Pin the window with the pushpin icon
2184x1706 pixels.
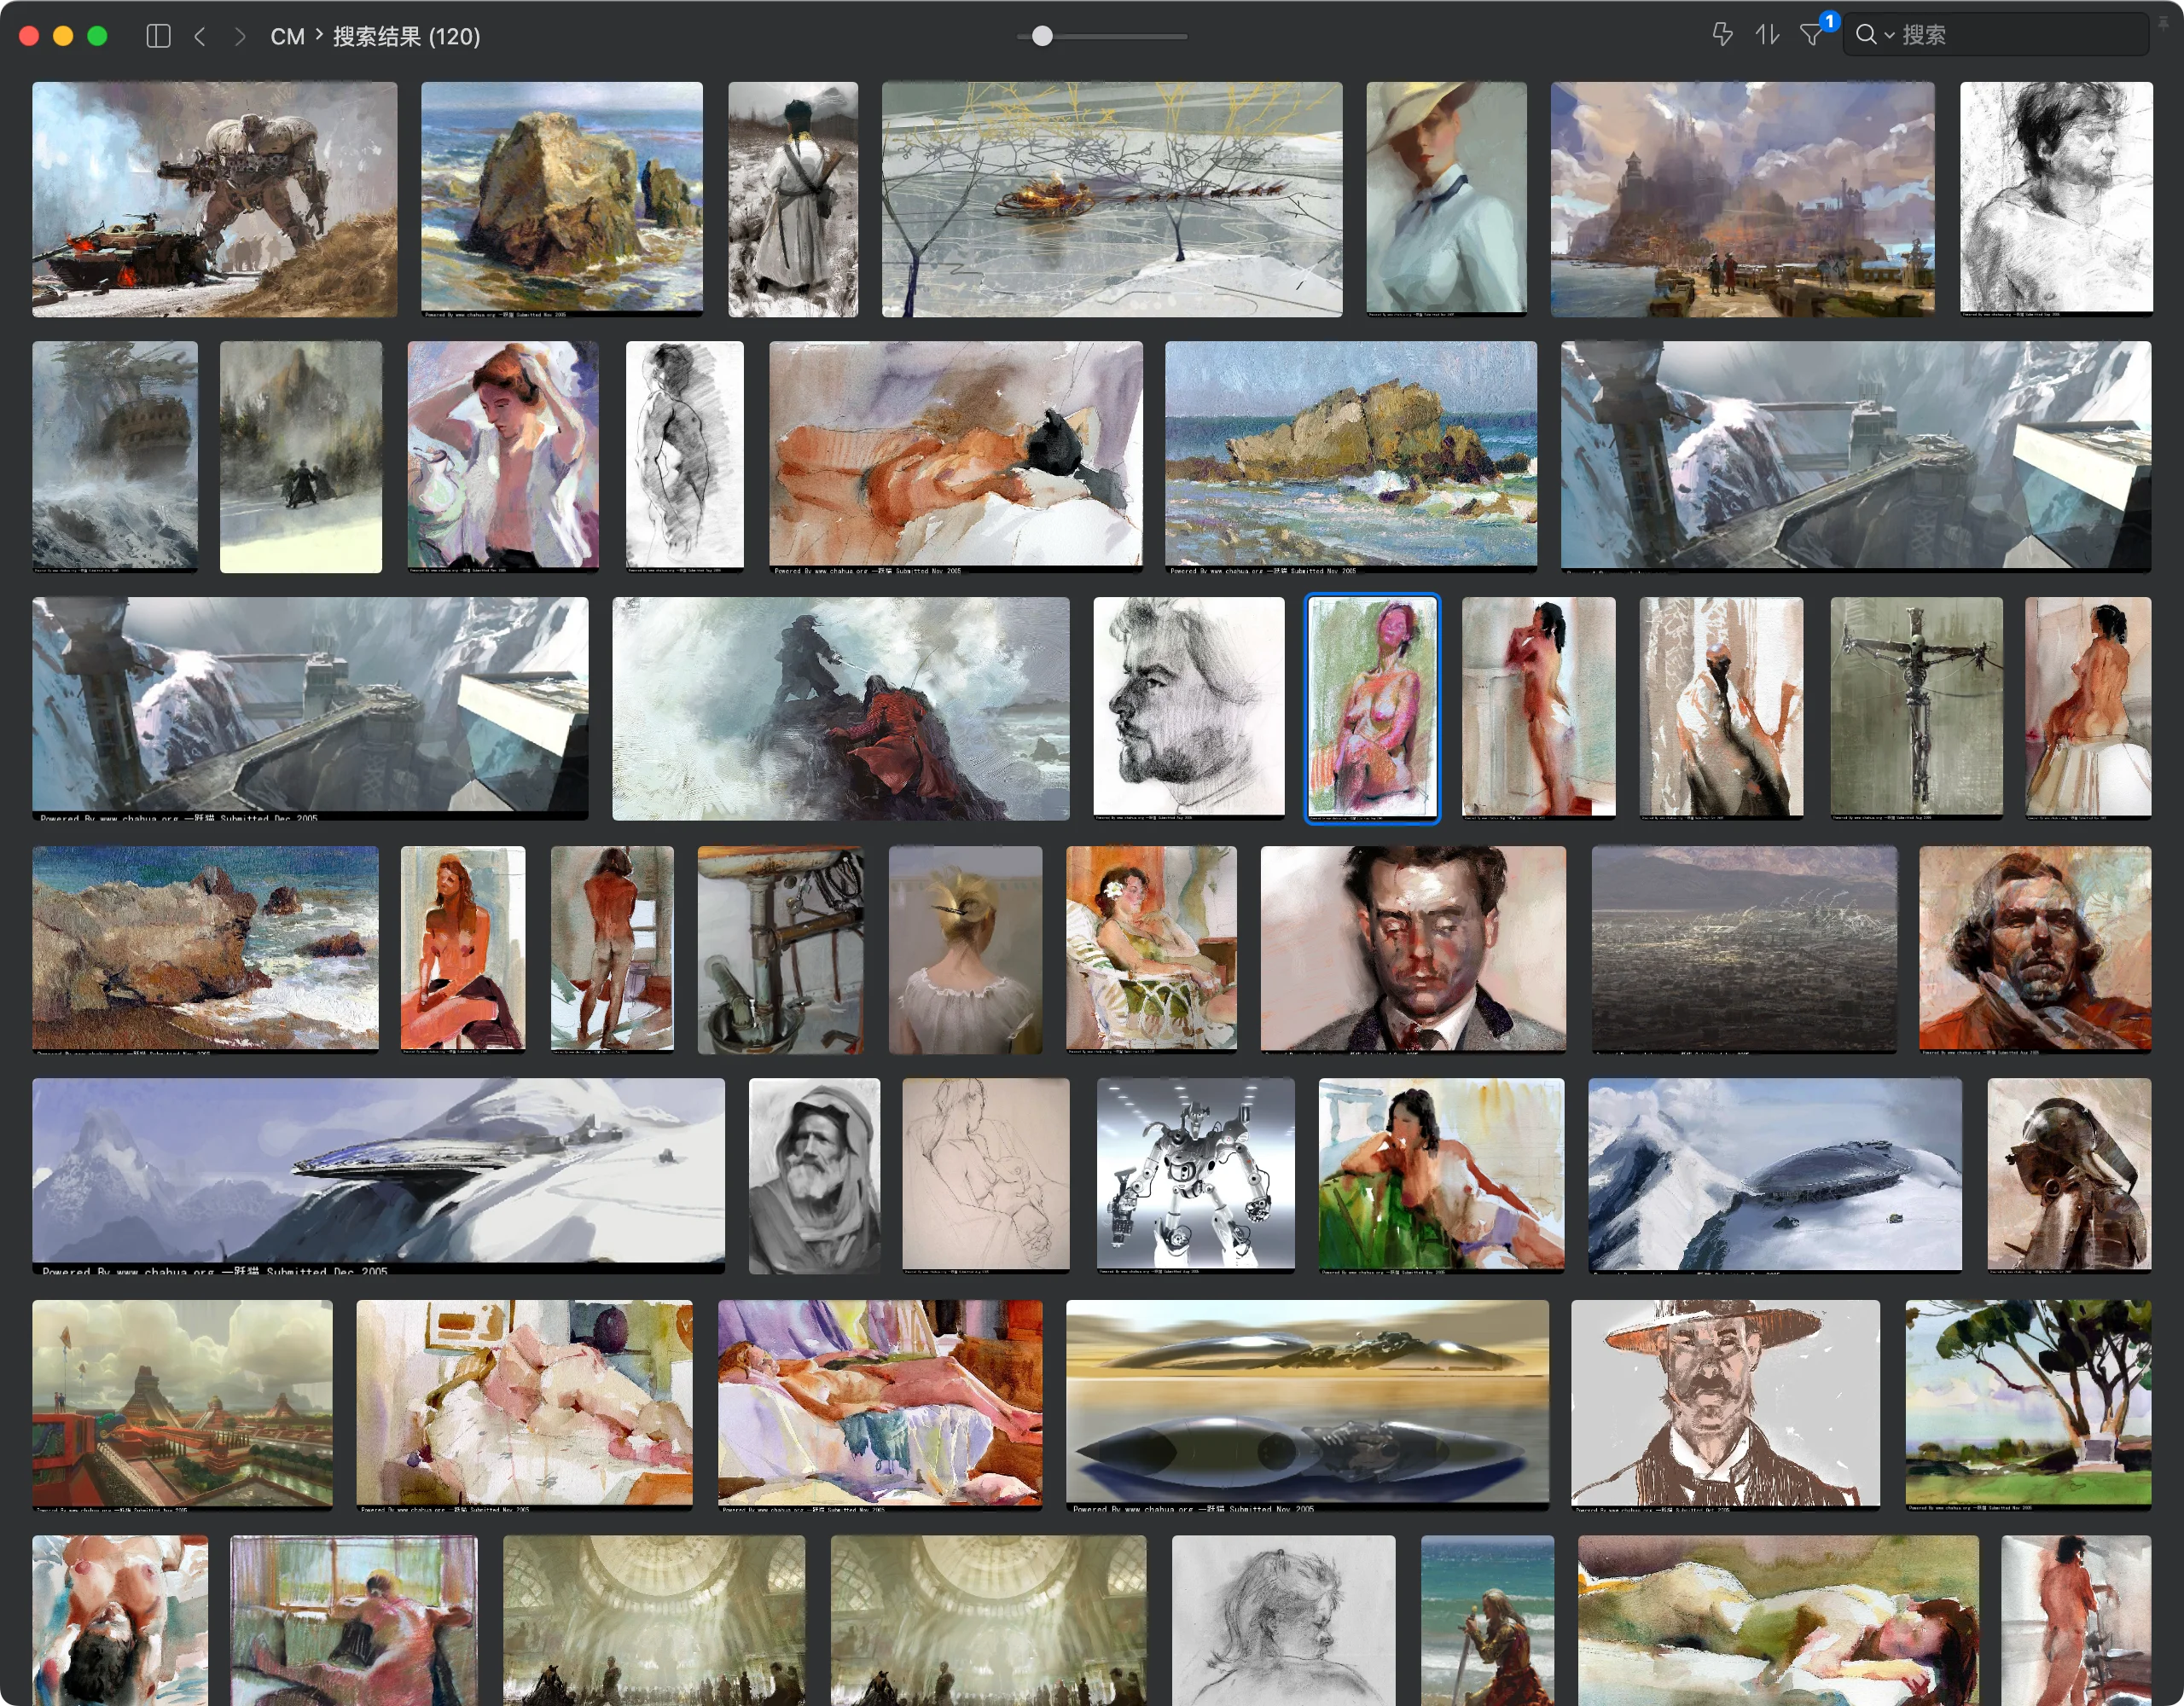2163,21
